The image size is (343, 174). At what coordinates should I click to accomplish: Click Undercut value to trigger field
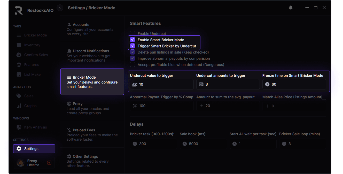162,84
